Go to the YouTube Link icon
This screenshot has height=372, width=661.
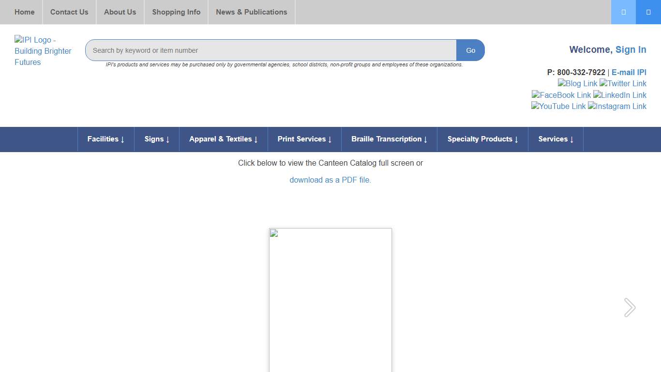pyautogui.click(x=558, y=107)
